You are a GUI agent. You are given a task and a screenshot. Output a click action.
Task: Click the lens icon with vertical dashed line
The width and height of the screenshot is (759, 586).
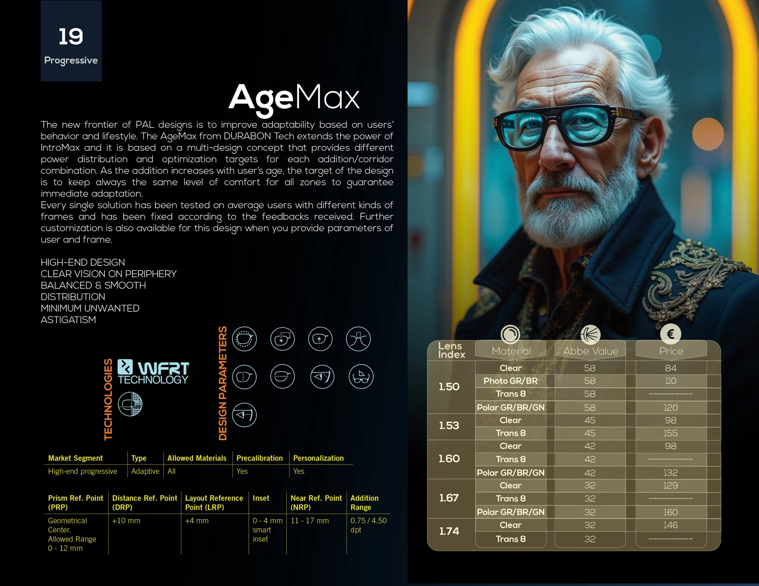[244, 377]
